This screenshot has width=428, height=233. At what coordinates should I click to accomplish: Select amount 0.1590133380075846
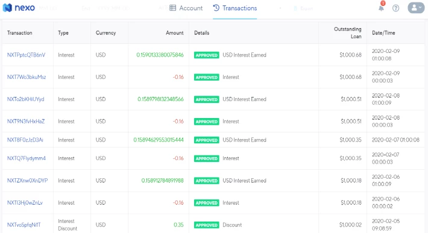160,55
